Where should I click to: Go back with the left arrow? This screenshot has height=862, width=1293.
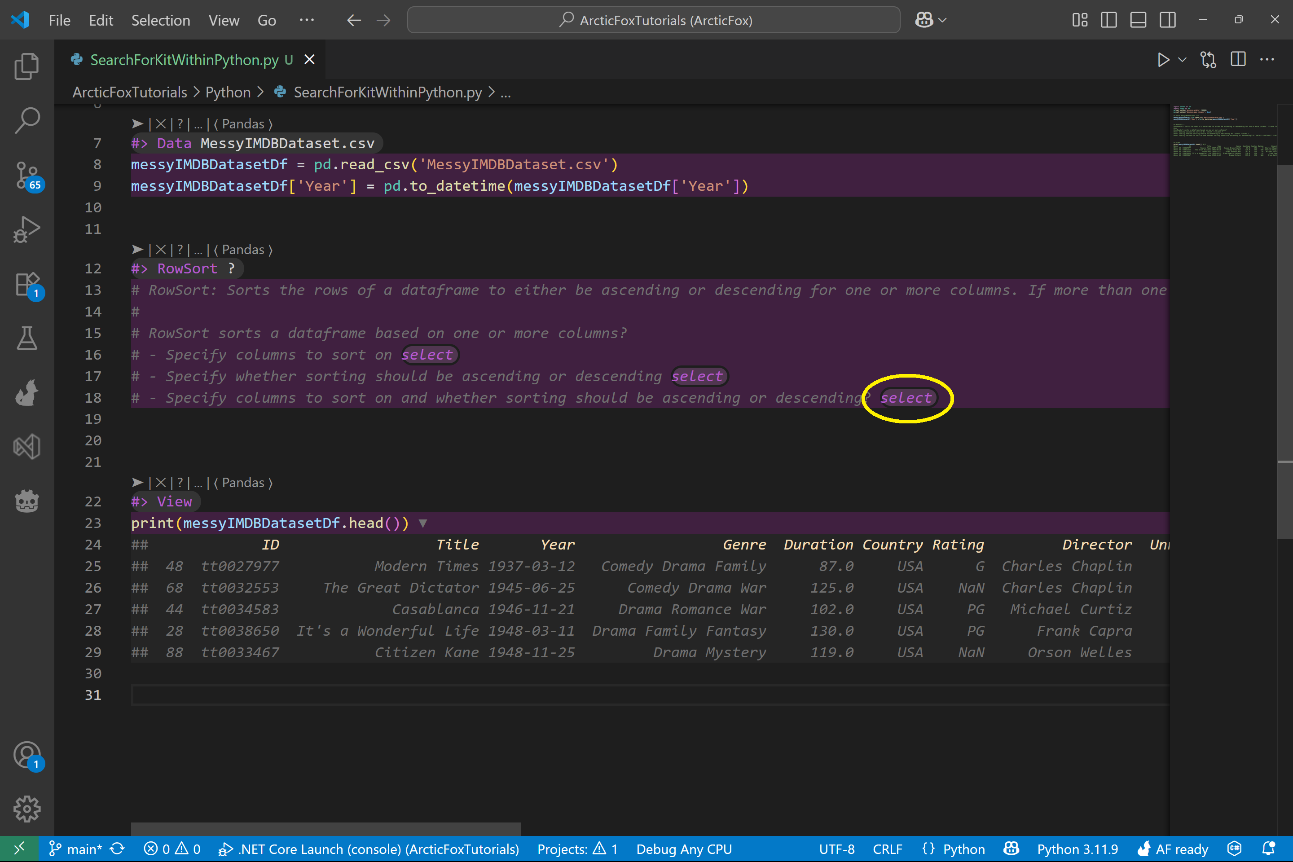(x=354, y=20)
